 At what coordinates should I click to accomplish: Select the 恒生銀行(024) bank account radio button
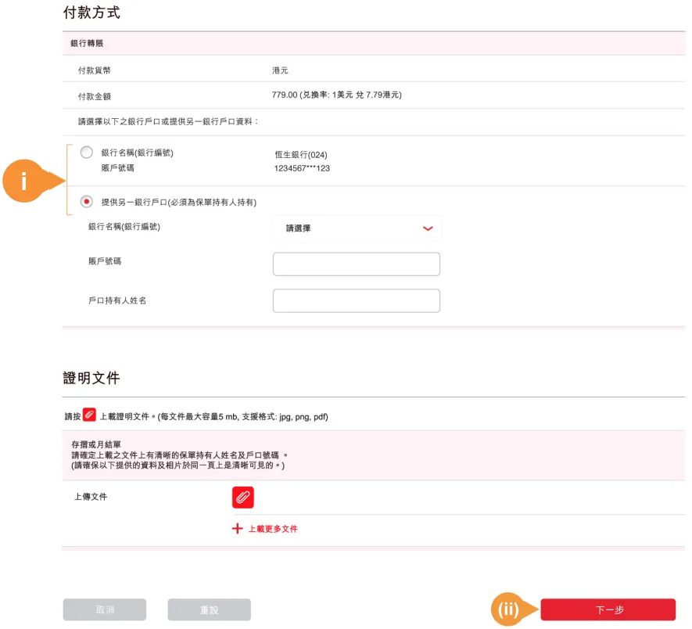[87, 153]
